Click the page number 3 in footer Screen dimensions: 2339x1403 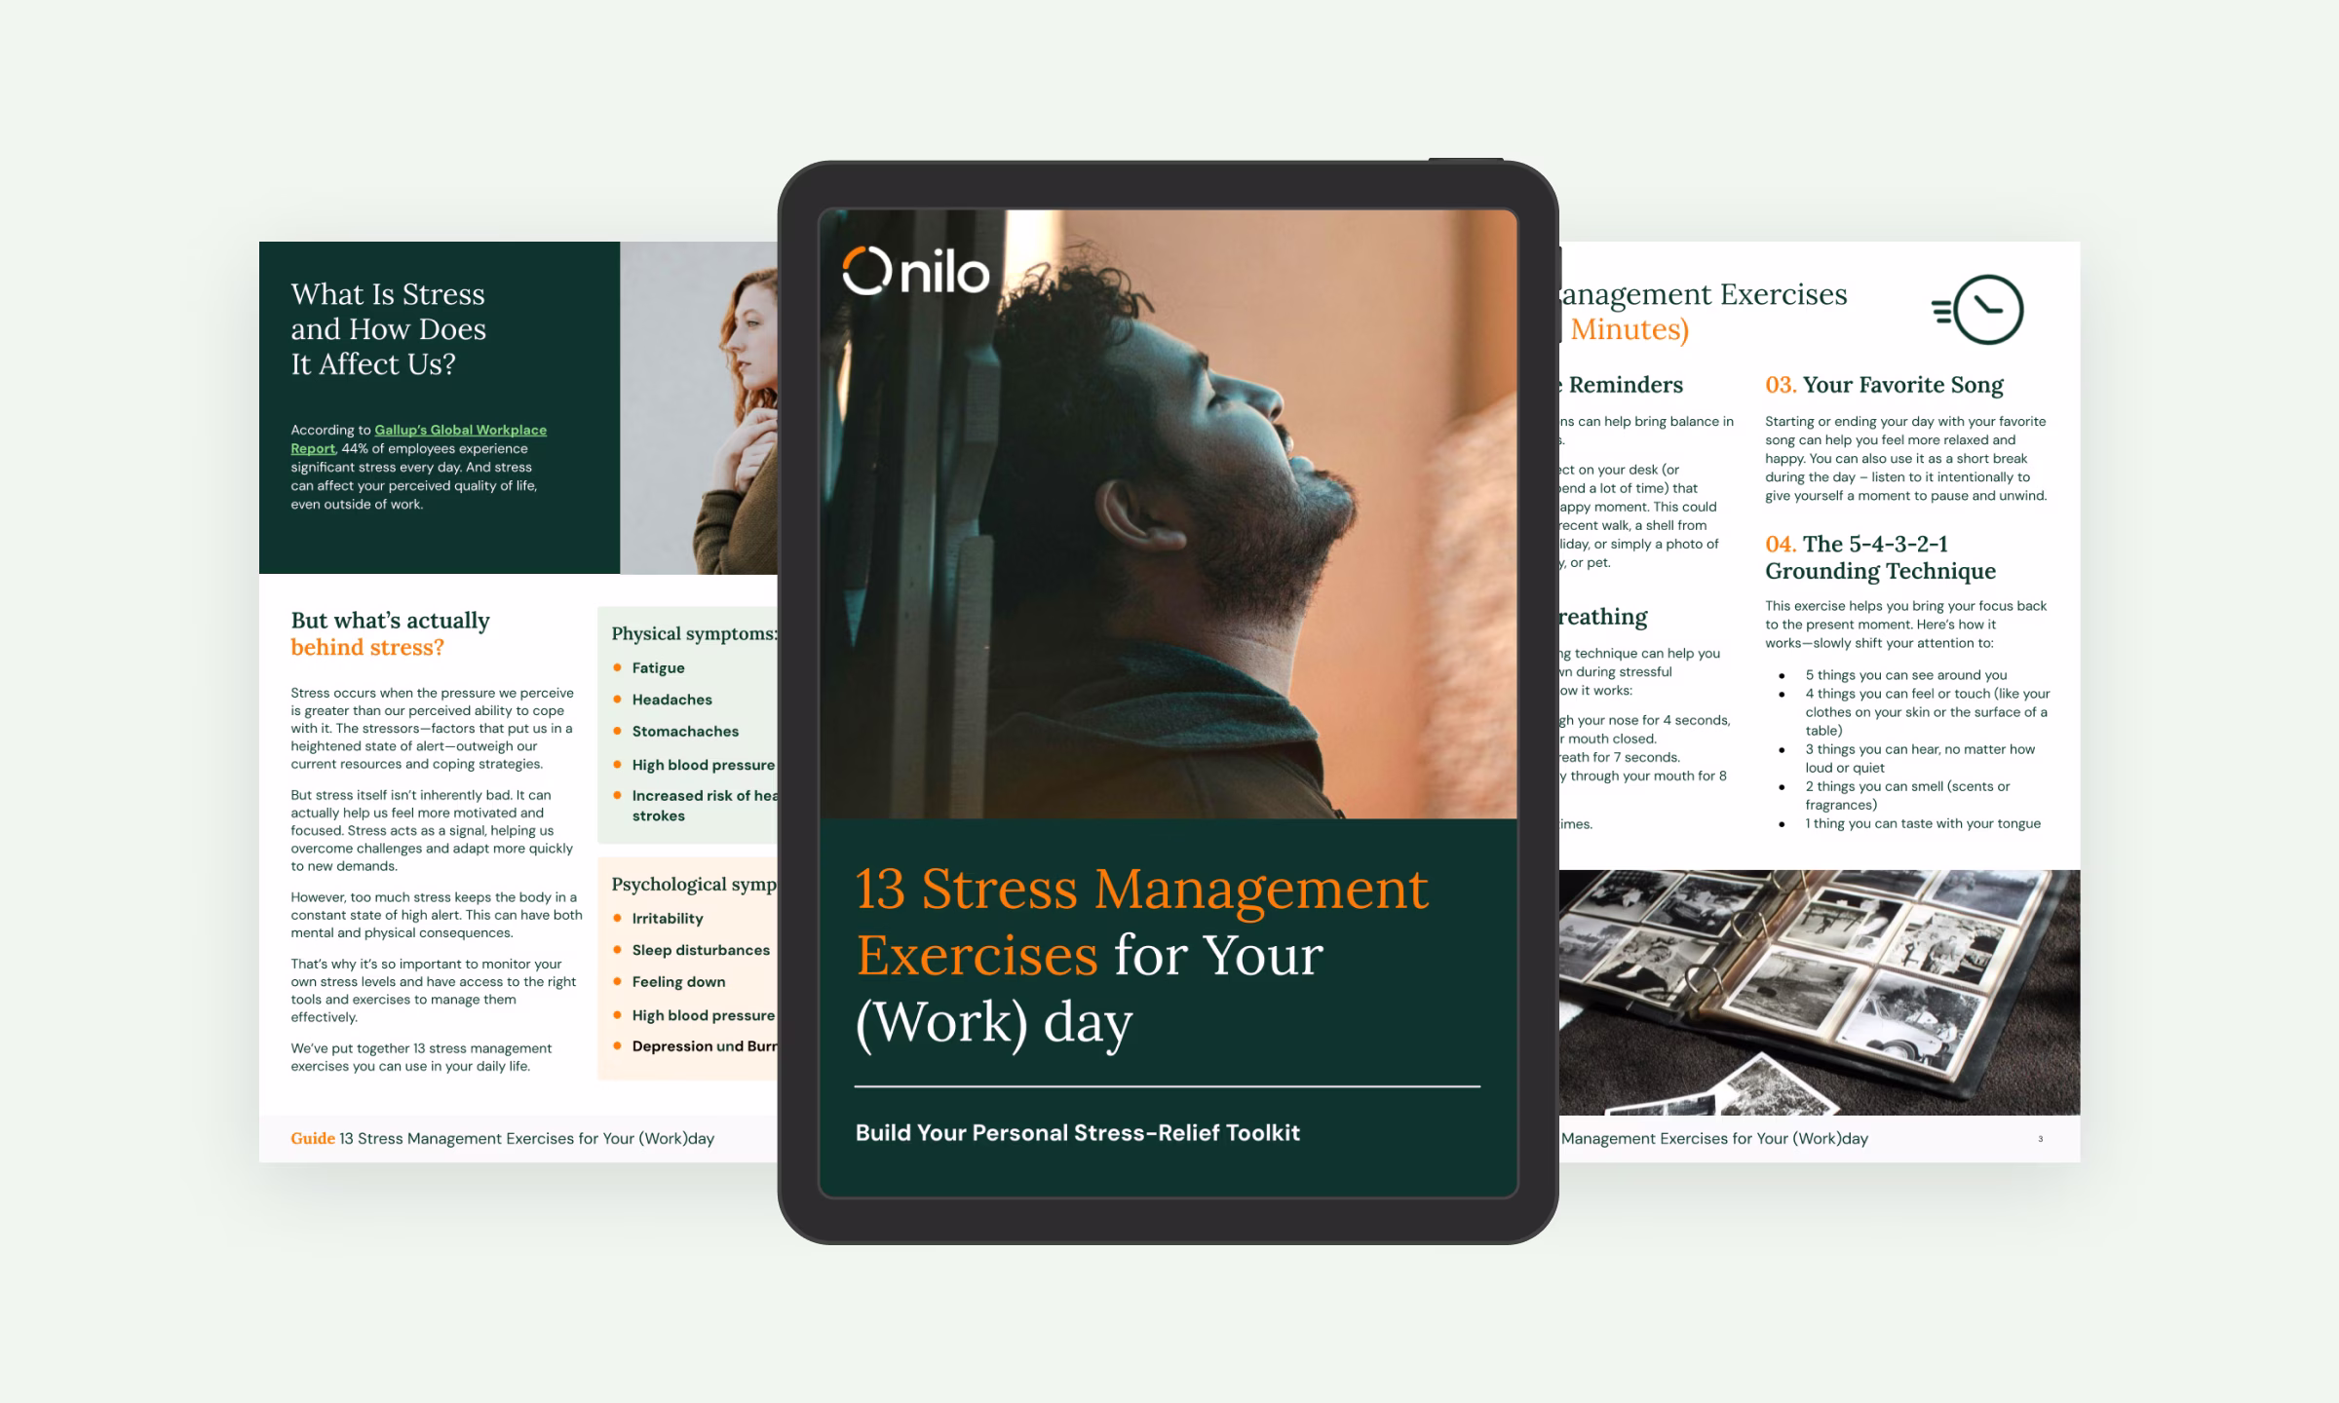click(x=2040, y=1139)
